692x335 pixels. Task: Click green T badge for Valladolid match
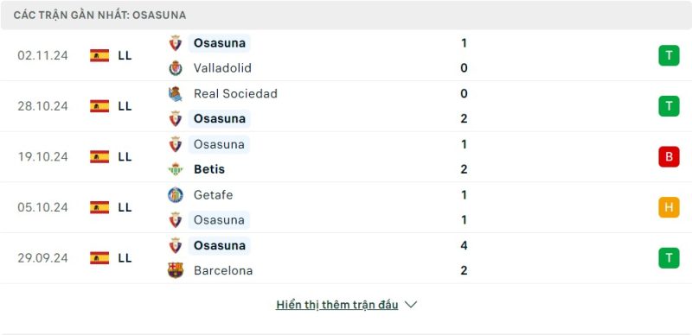[669, 55]
